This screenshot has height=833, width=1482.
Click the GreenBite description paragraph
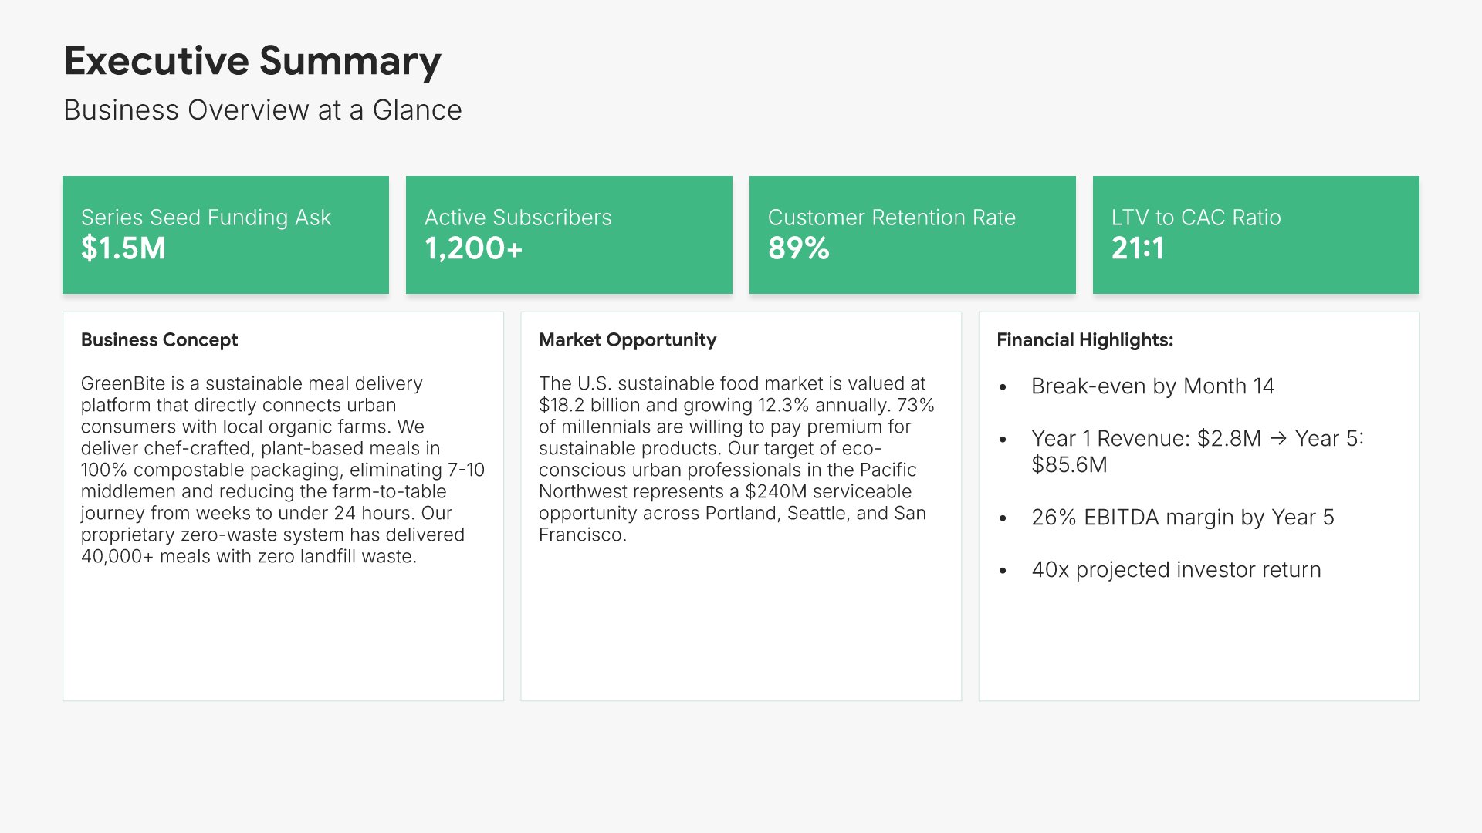click(x=283, y=470)
